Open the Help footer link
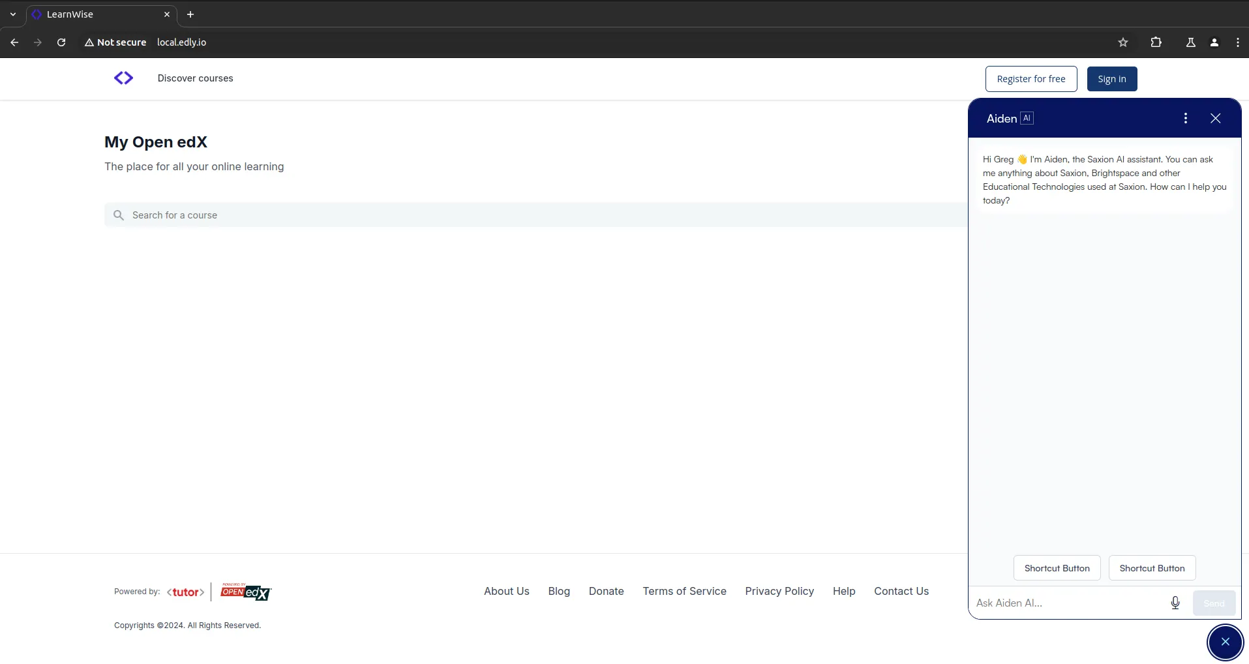Screen dimensions: 1249x664 point(844,591)
